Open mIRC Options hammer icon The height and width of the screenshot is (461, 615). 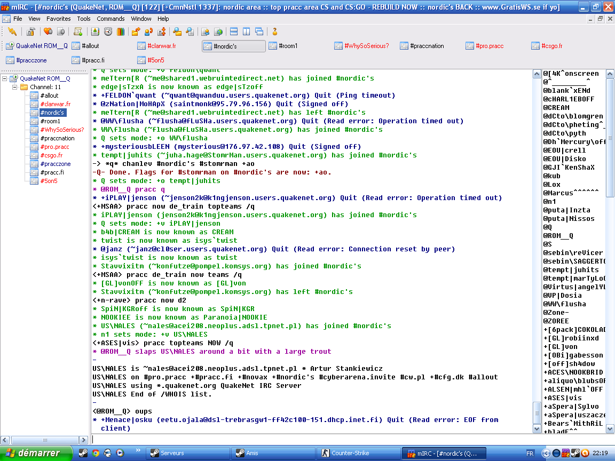[x=31, y=31]
